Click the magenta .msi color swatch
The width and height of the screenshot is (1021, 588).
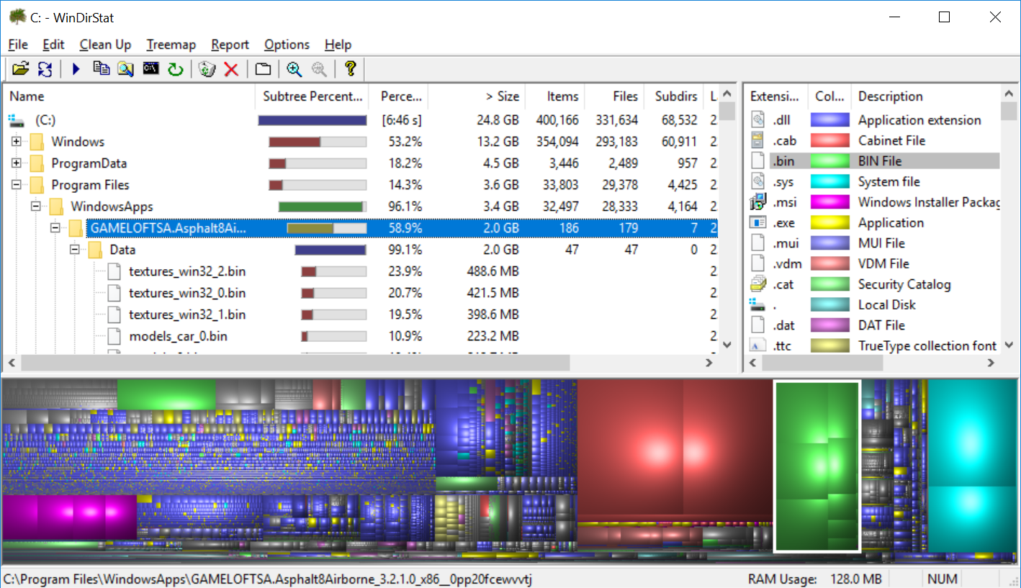click(x=829, y=202)
